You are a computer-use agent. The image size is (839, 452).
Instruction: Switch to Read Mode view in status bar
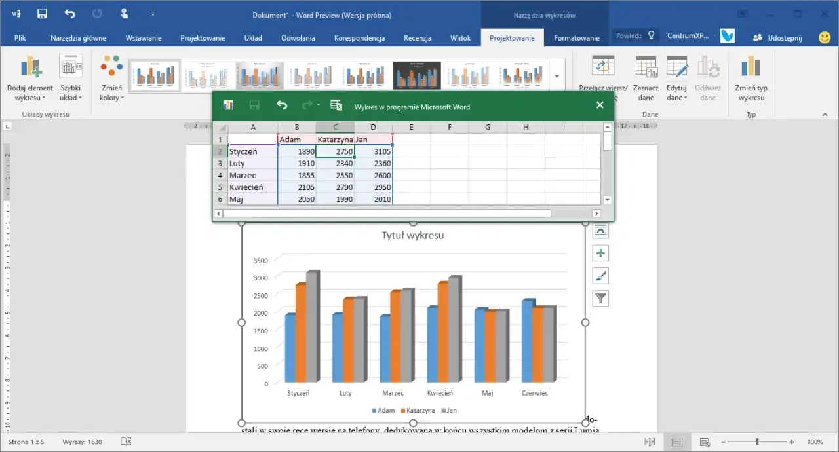click(x=650, y=442)
